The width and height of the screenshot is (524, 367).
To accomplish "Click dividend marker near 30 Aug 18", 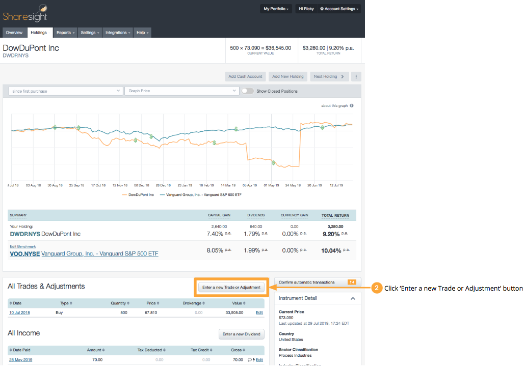I will coord(55,127).
